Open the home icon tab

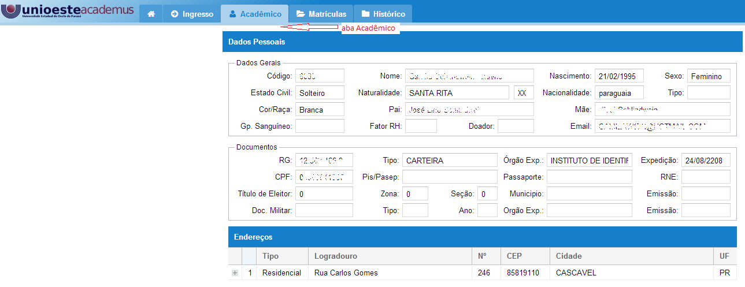[151, 14]
